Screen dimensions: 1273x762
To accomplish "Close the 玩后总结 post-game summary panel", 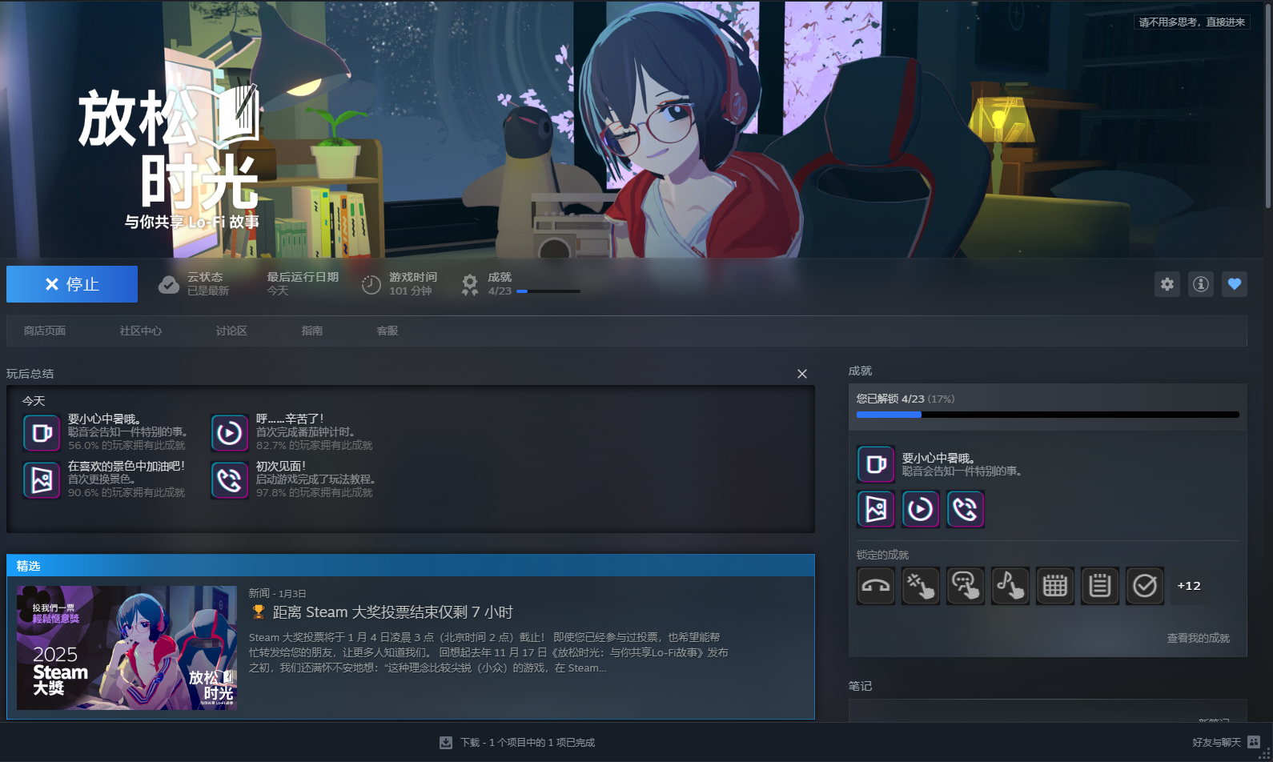I will click(x=802, y=374).
